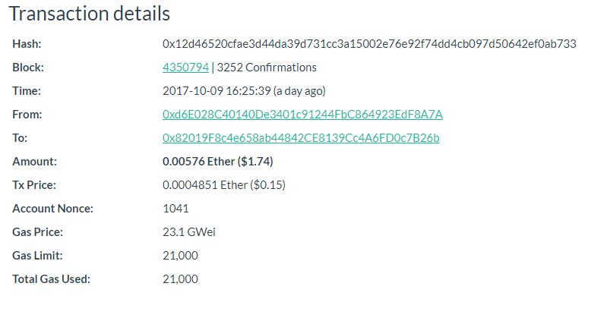Click the Gas Price label
This screenshot has width=607, height=321.
click(x=37, y=232)
